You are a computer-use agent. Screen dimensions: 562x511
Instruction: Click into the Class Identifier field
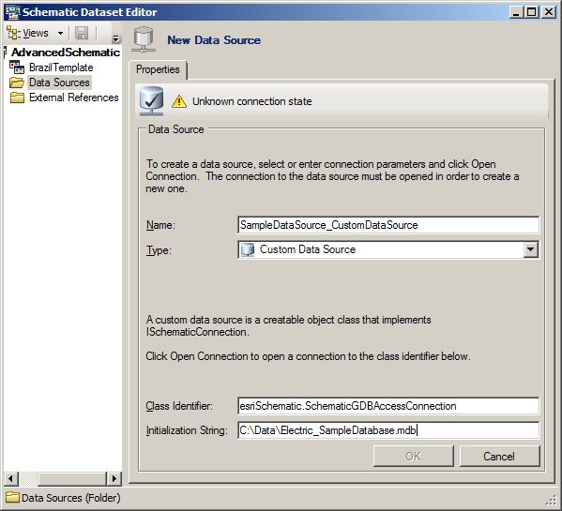coord(388,406)
